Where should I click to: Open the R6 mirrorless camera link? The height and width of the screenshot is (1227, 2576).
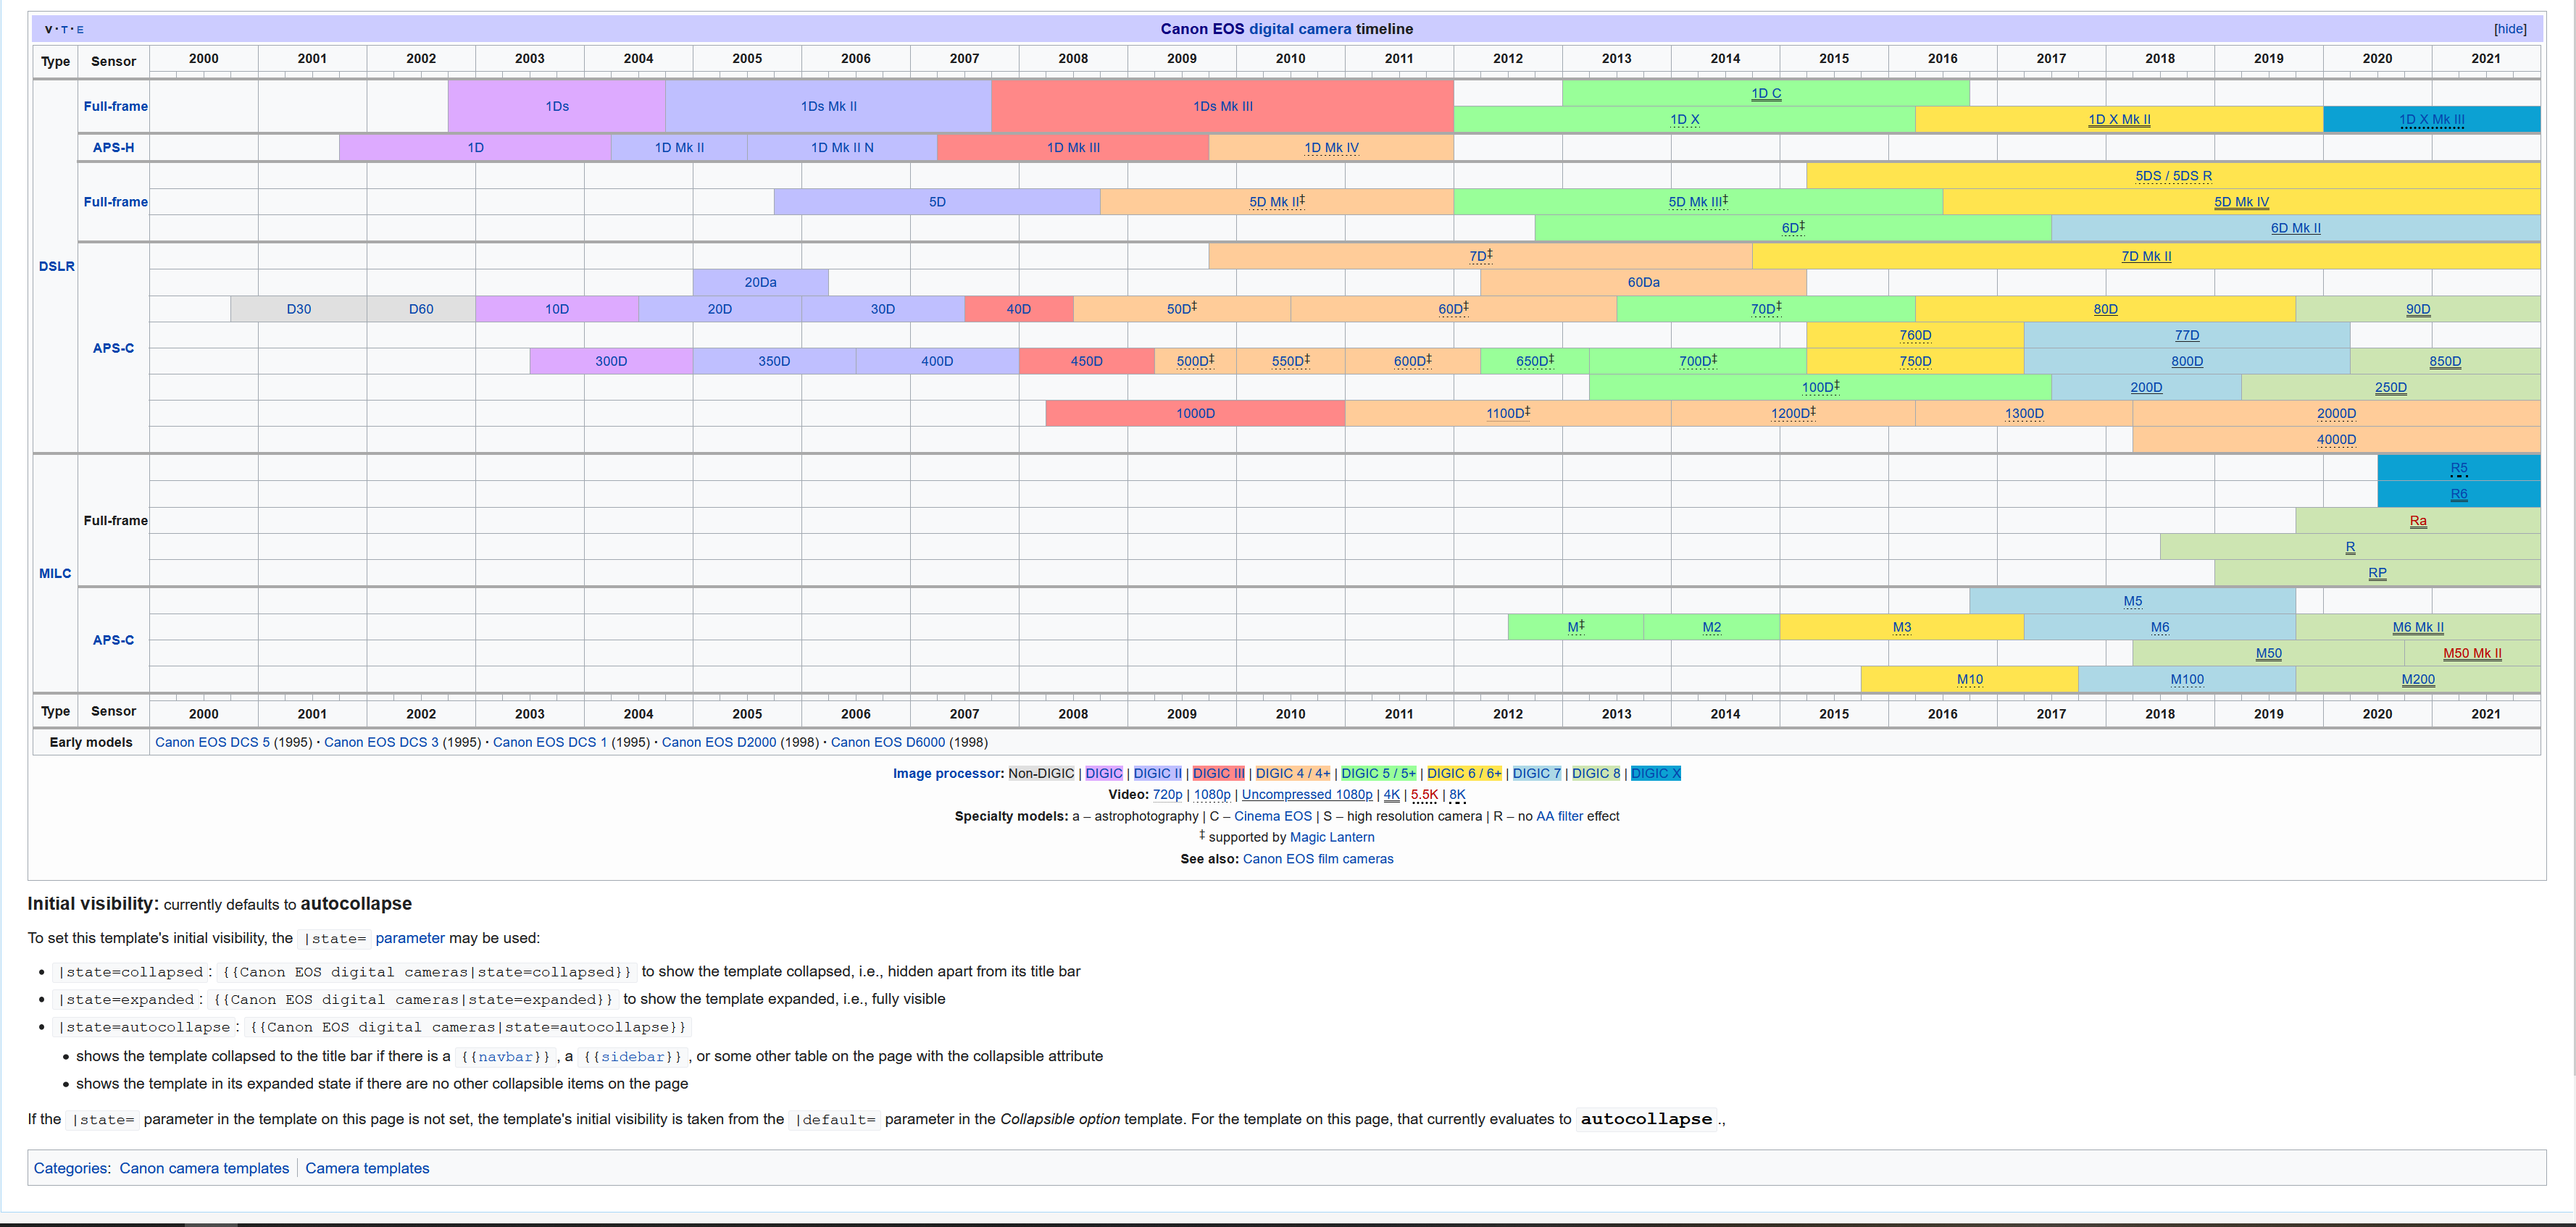coord(2458,494)
